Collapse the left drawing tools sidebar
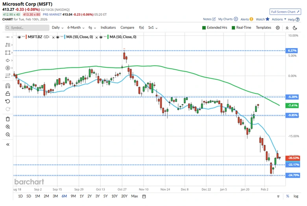The width and height of the screenshot is (307, 206). coord(7,145)
